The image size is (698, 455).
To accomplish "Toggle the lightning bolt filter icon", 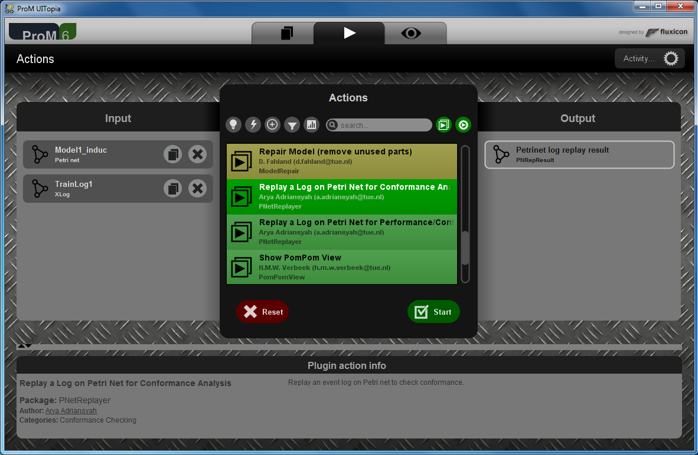I will tap(253, 125).
